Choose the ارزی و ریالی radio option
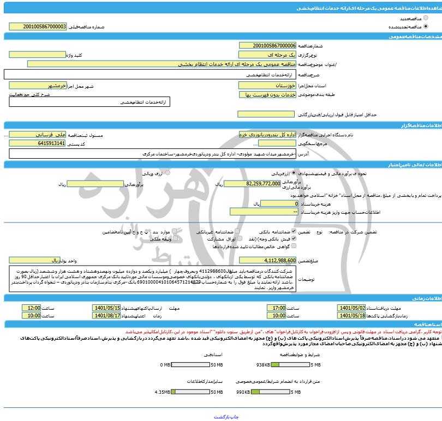The height and width of the screenshot is (421, 442). click(167, 172)
